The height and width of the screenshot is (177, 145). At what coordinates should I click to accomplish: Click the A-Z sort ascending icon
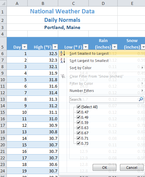(63, 53)
